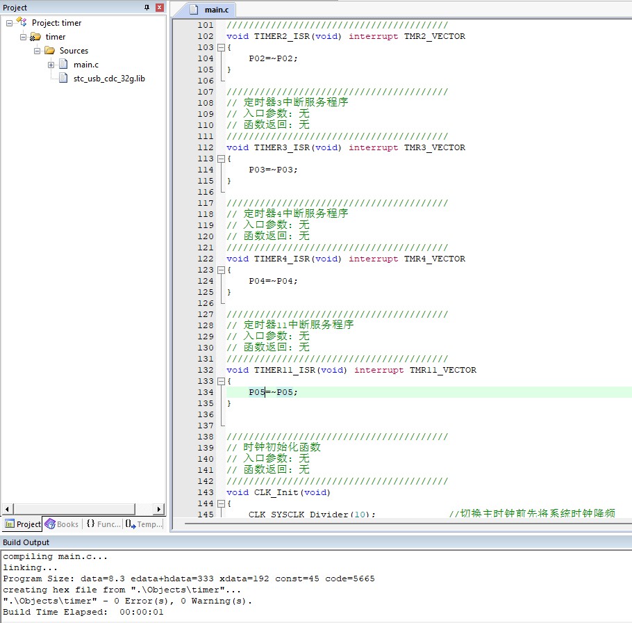Image resolution: width=632 pixels, height=623 pixels.
Task: Switch to the Templates tab
Action: (144, 524)
